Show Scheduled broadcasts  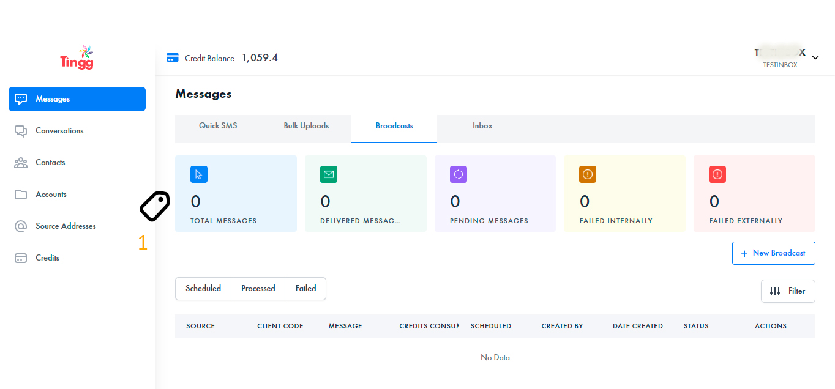[x=203, y=289]
